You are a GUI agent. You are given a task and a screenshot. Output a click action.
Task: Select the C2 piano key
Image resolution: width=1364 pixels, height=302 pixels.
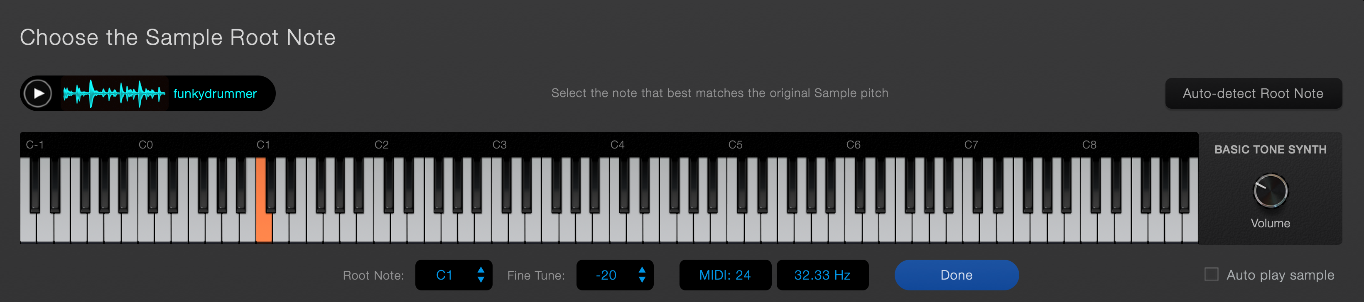click(x=382, y=227)
